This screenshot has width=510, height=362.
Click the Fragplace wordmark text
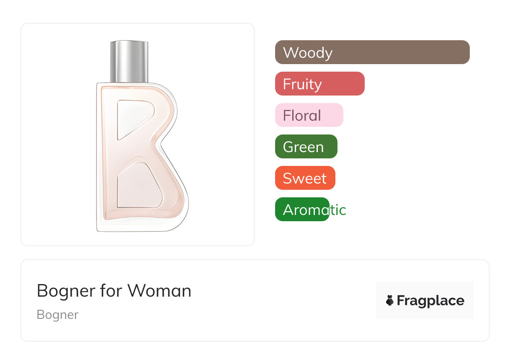click(430, 300)
